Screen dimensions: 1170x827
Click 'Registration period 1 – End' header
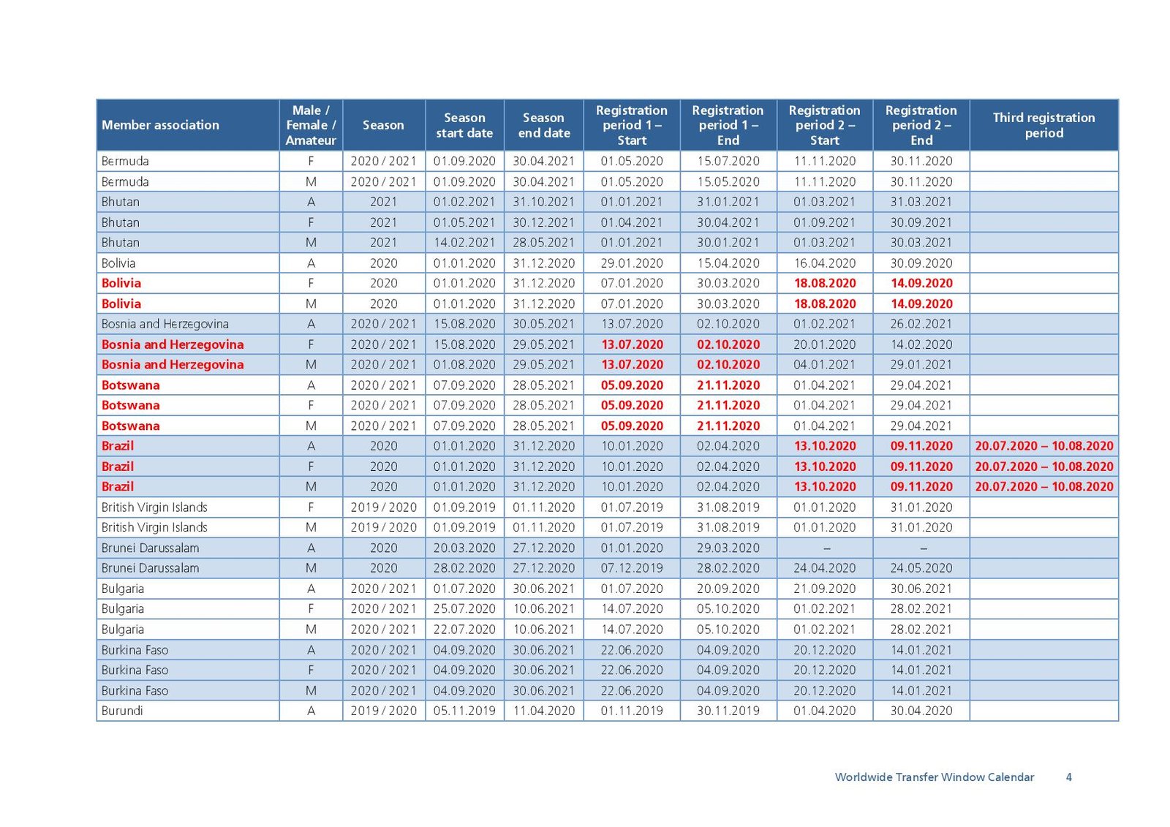pos(728,125)
